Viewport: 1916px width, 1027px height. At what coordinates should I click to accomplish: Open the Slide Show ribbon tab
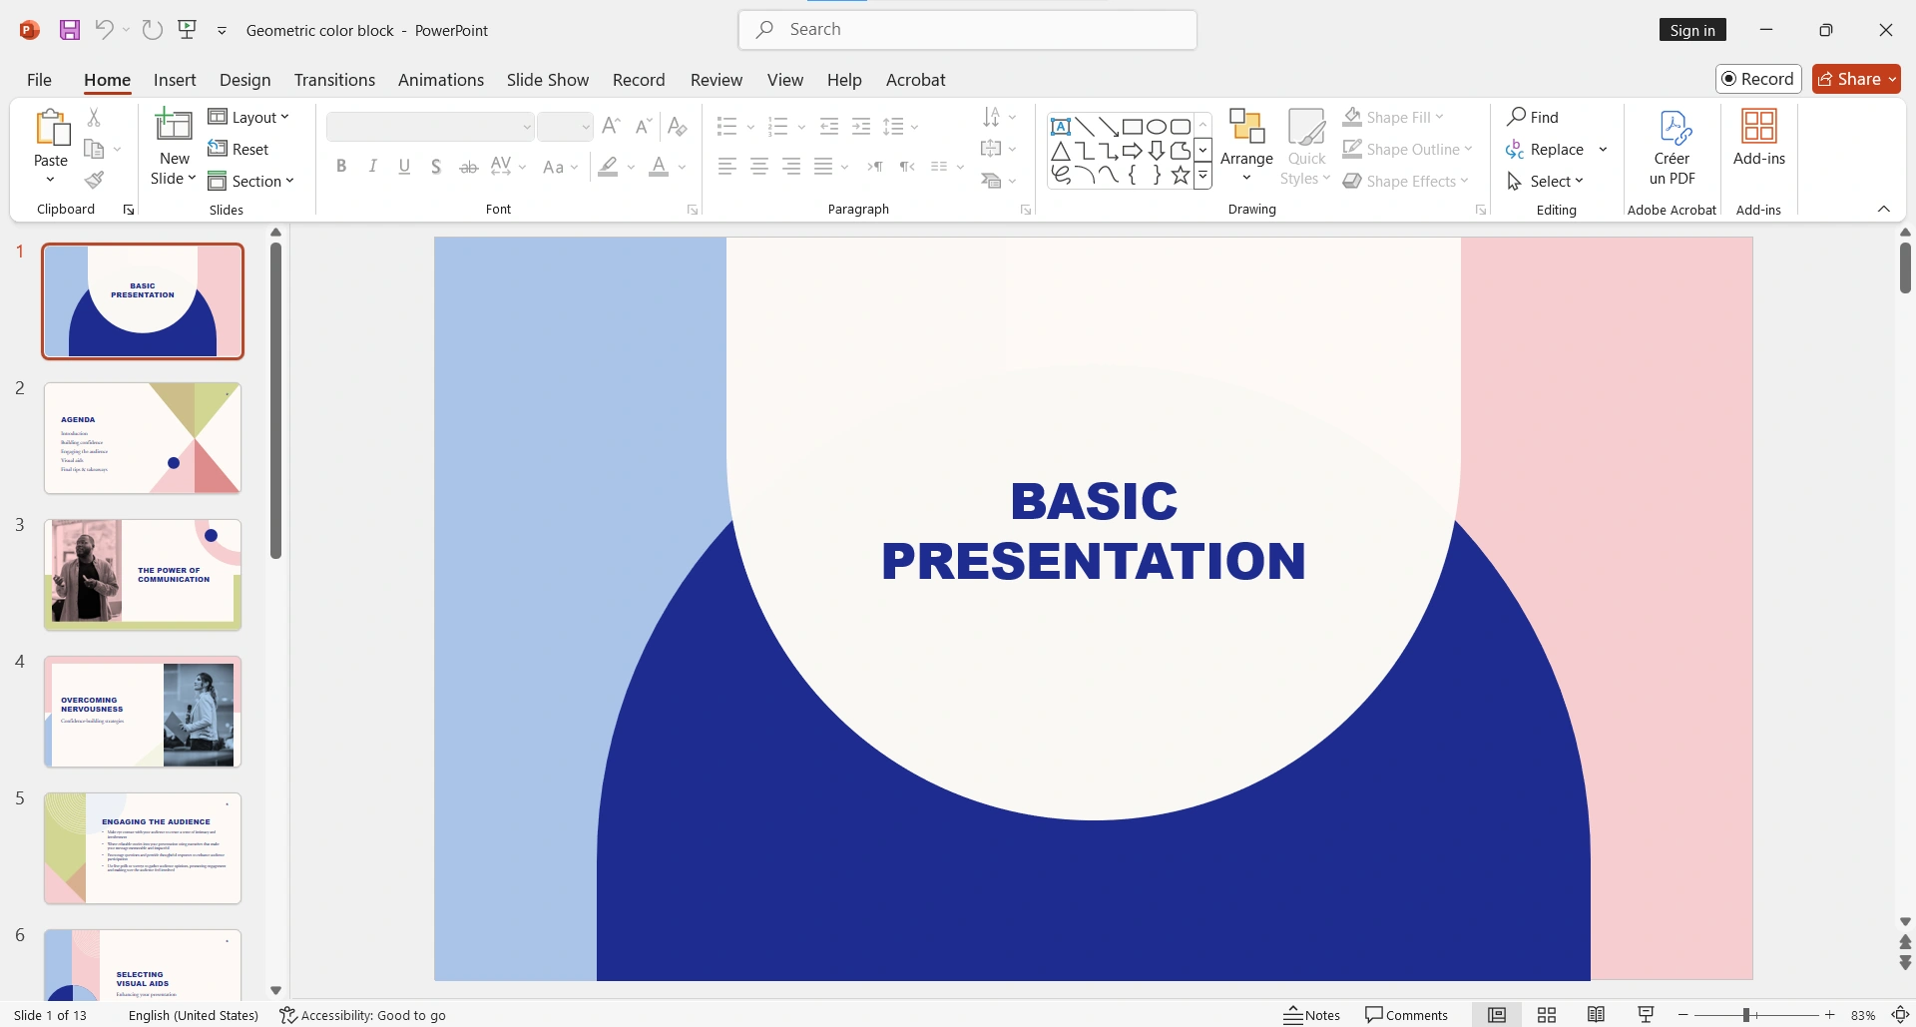coord(547,79)
